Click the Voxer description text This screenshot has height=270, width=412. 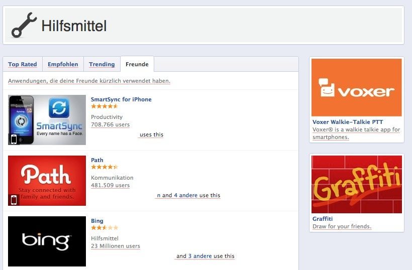356,133
